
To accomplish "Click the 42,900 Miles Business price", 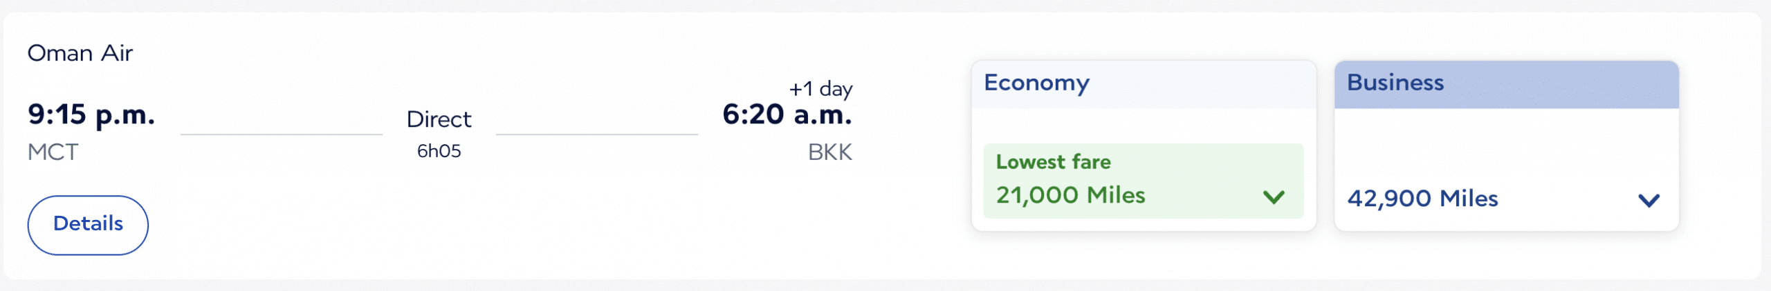I will tap(1422, 199).
